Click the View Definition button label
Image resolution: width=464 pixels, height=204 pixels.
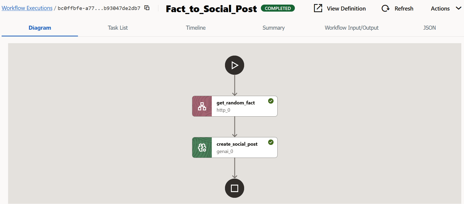(x=346, y=9)
